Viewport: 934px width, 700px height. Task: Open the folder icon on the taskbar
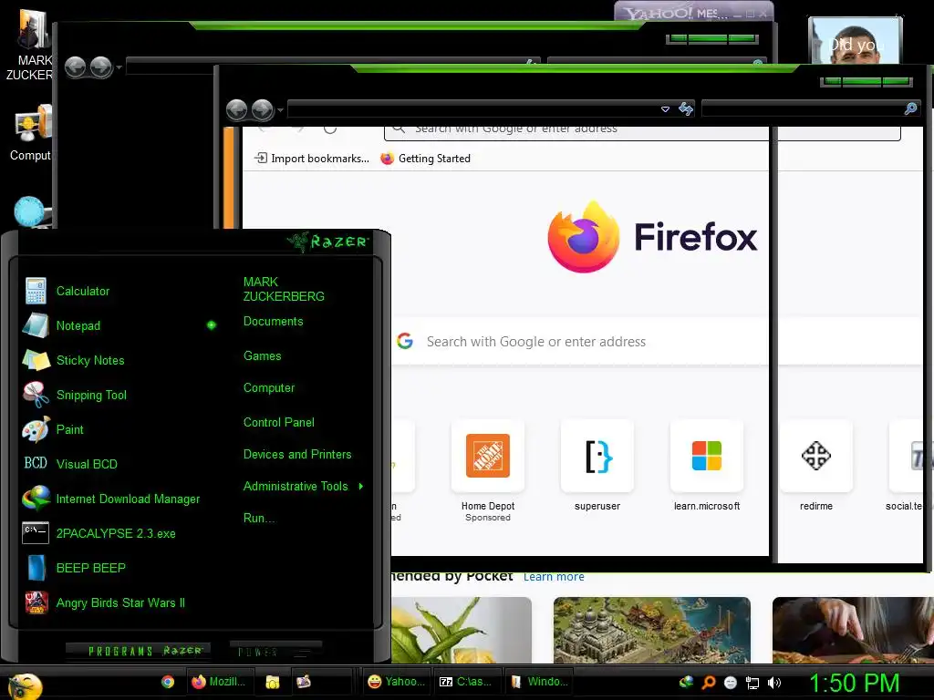click(x=272, y=682)
